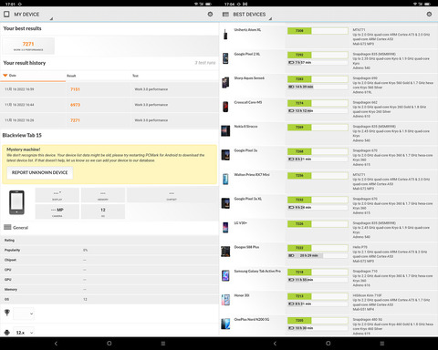Screen dimensions: 438x350
Task: Tap Android back button on left screen
Action: (56, 344)
